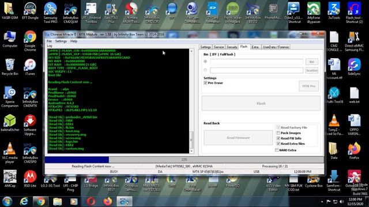Screen dimensions: 369x207
Task: Click the Flash button
Action: click(x=261, y=103)
